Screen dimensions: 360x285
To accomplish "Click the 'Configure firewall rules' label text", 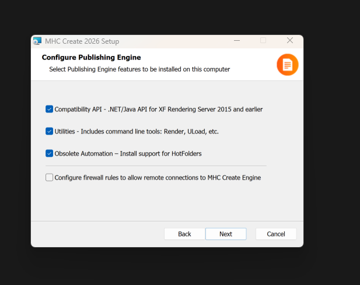I will coord(158,178).
